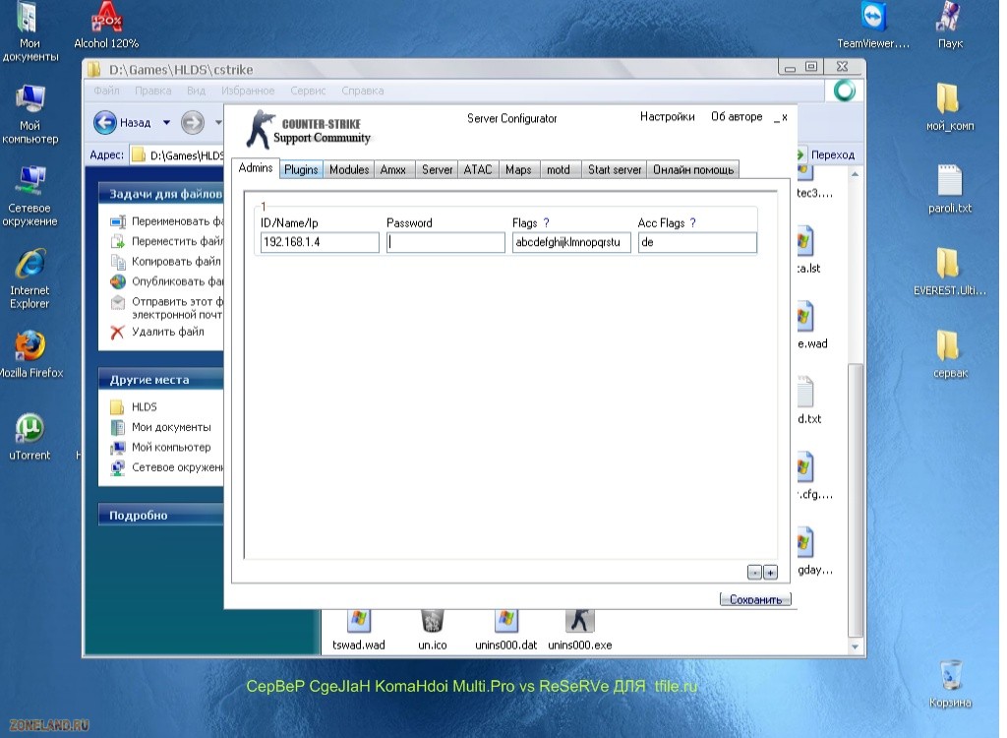Image resolution: width=1007 pixels, height=738 pixels.
Task: Click the help question mark beside Acc Flags
Action: 692,222
